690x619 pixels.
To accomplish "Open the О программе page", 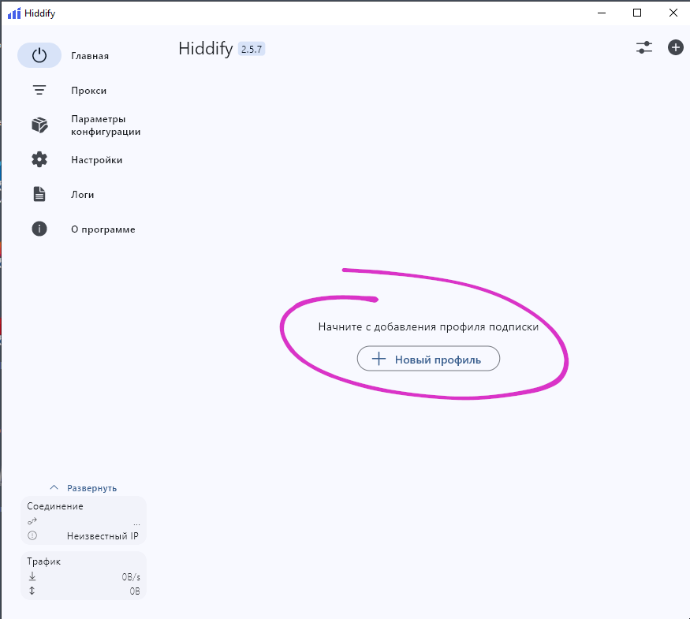I will [103, 229].
